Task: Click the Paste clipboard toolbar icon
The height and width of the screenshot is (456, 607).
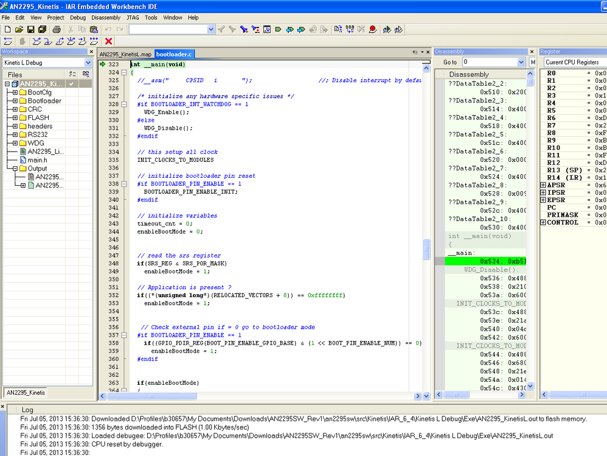Action: coord(94,29)
